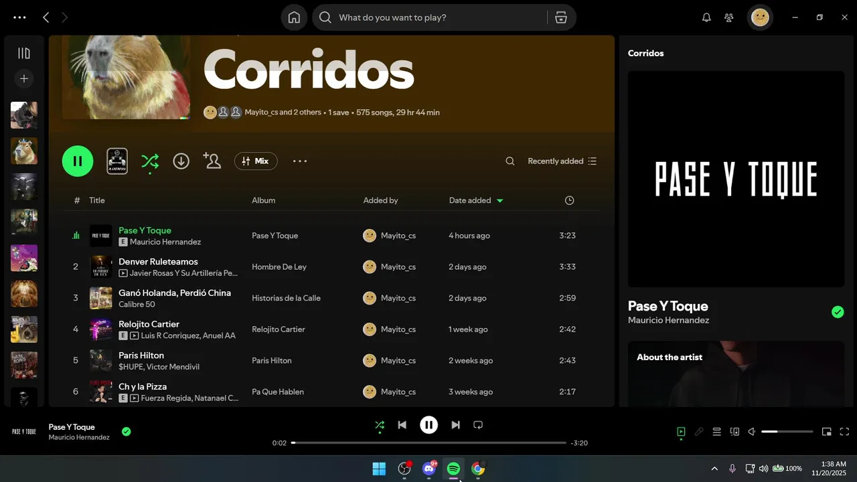This screenshot has height=482, width=857.
Task: Toggle shuffle in the bottom player
Action: pos(380,424)
